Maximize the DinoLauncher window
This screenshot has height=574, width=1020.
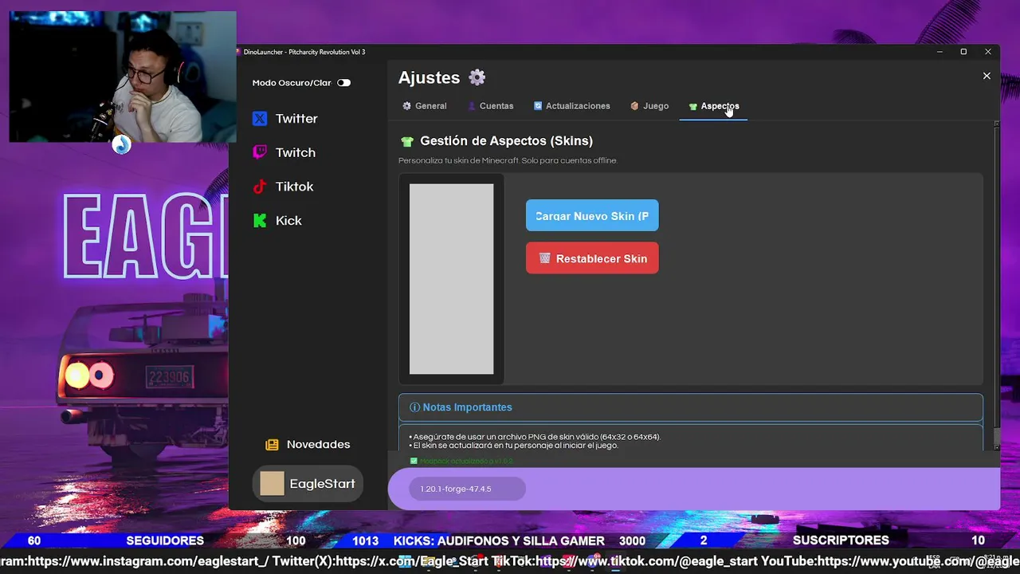point(963,52)
